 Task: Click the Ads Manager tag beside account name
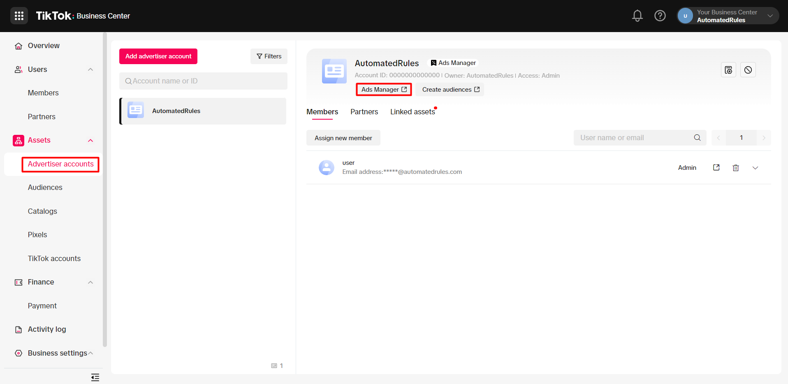point(453,63)
